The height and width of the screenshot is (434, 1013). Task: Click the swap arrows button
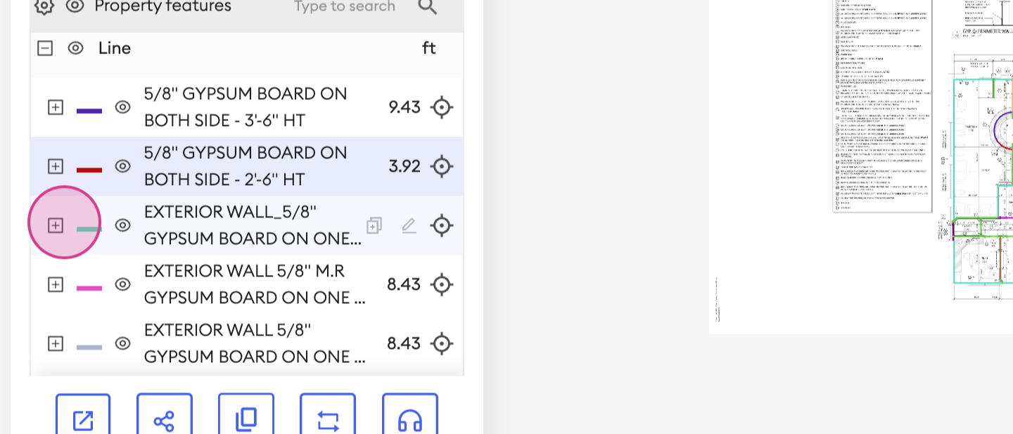click(x=328, y=421)
